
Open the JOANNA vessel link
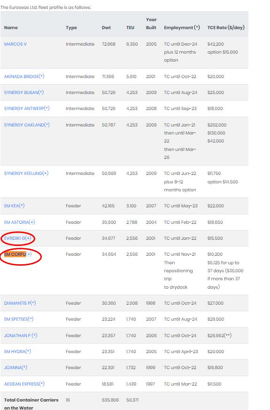click(x=15, y=367)
